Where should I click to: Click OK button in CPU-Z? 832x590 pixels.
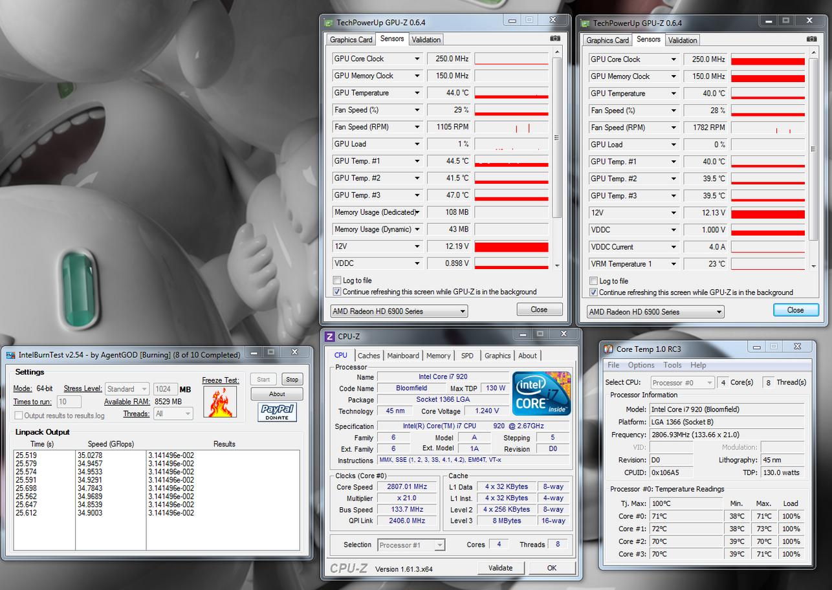click(552, 567)
